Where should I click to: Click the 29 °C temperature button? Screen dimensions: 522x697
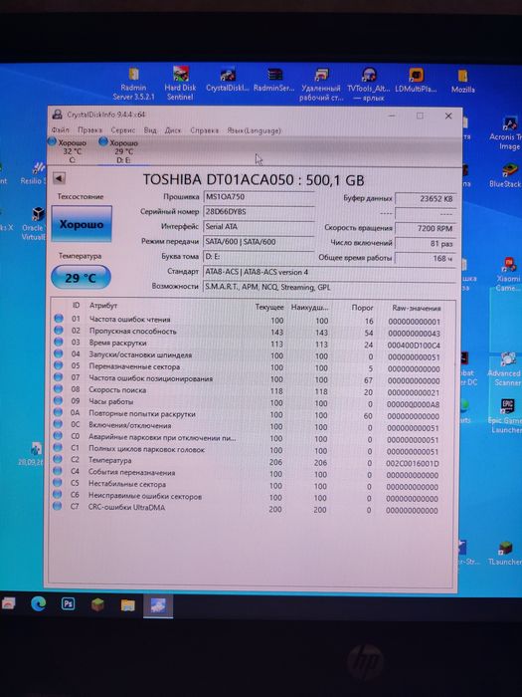(x=81, y=278)
